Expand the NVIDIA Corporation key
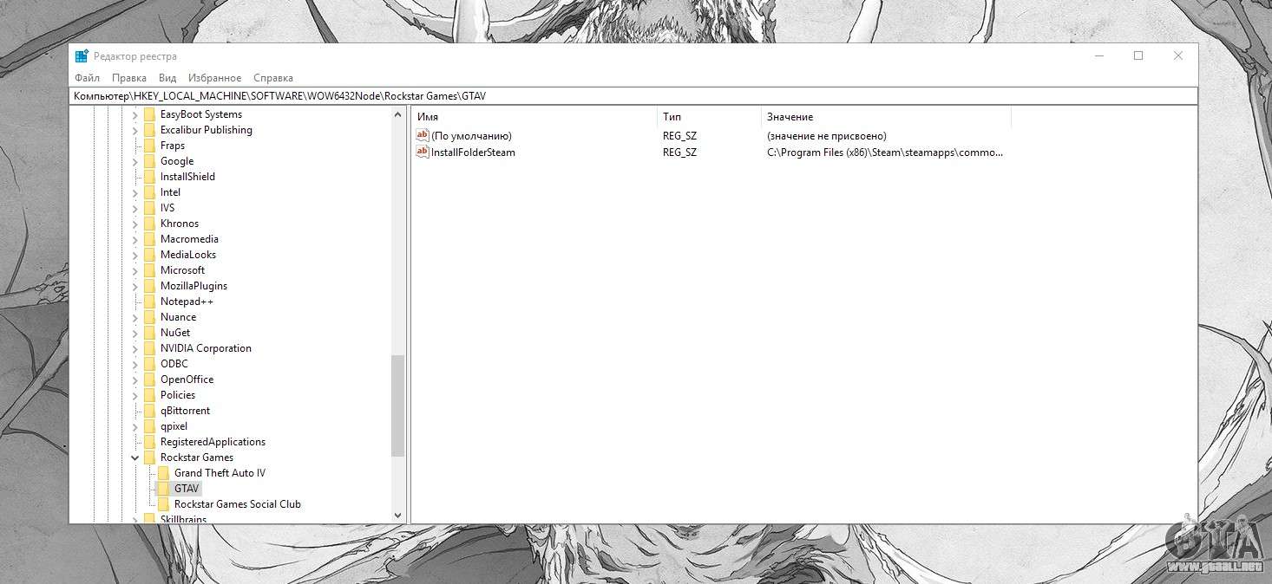1272x584 pixels. coord(135,348)
